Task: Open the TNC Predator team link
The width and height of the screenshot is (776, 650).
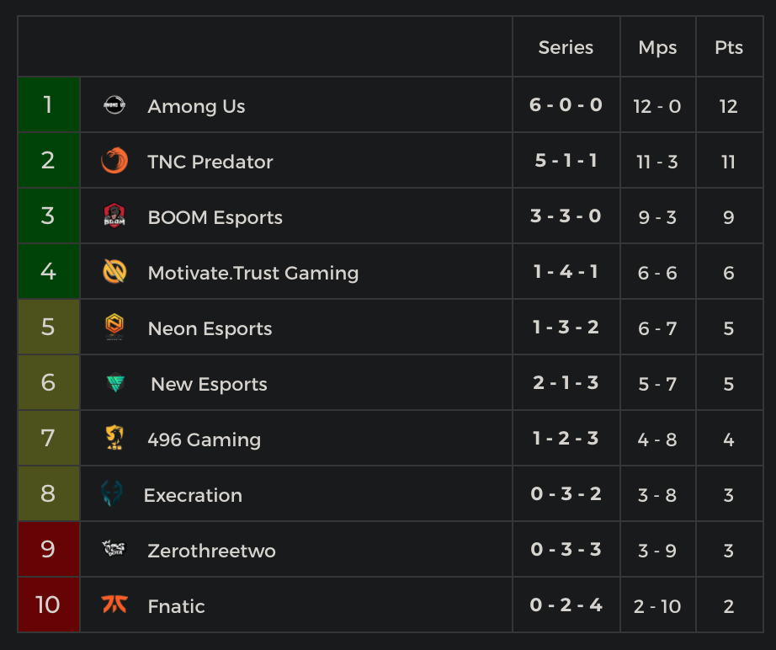Action: tap(210, 162)
